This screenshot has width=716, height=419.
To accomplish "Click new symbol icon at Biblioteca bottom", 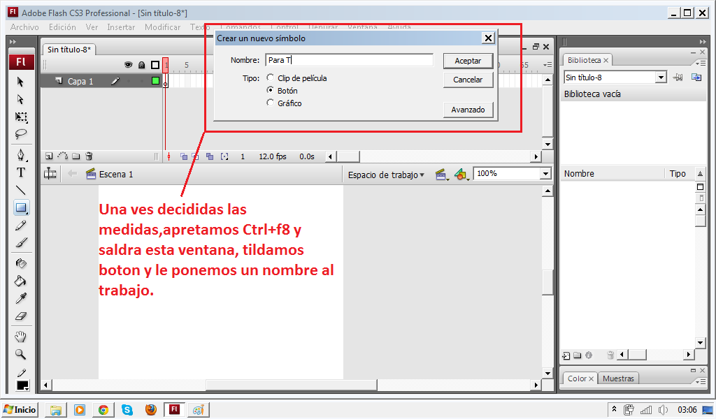I will tap(566, 355).
